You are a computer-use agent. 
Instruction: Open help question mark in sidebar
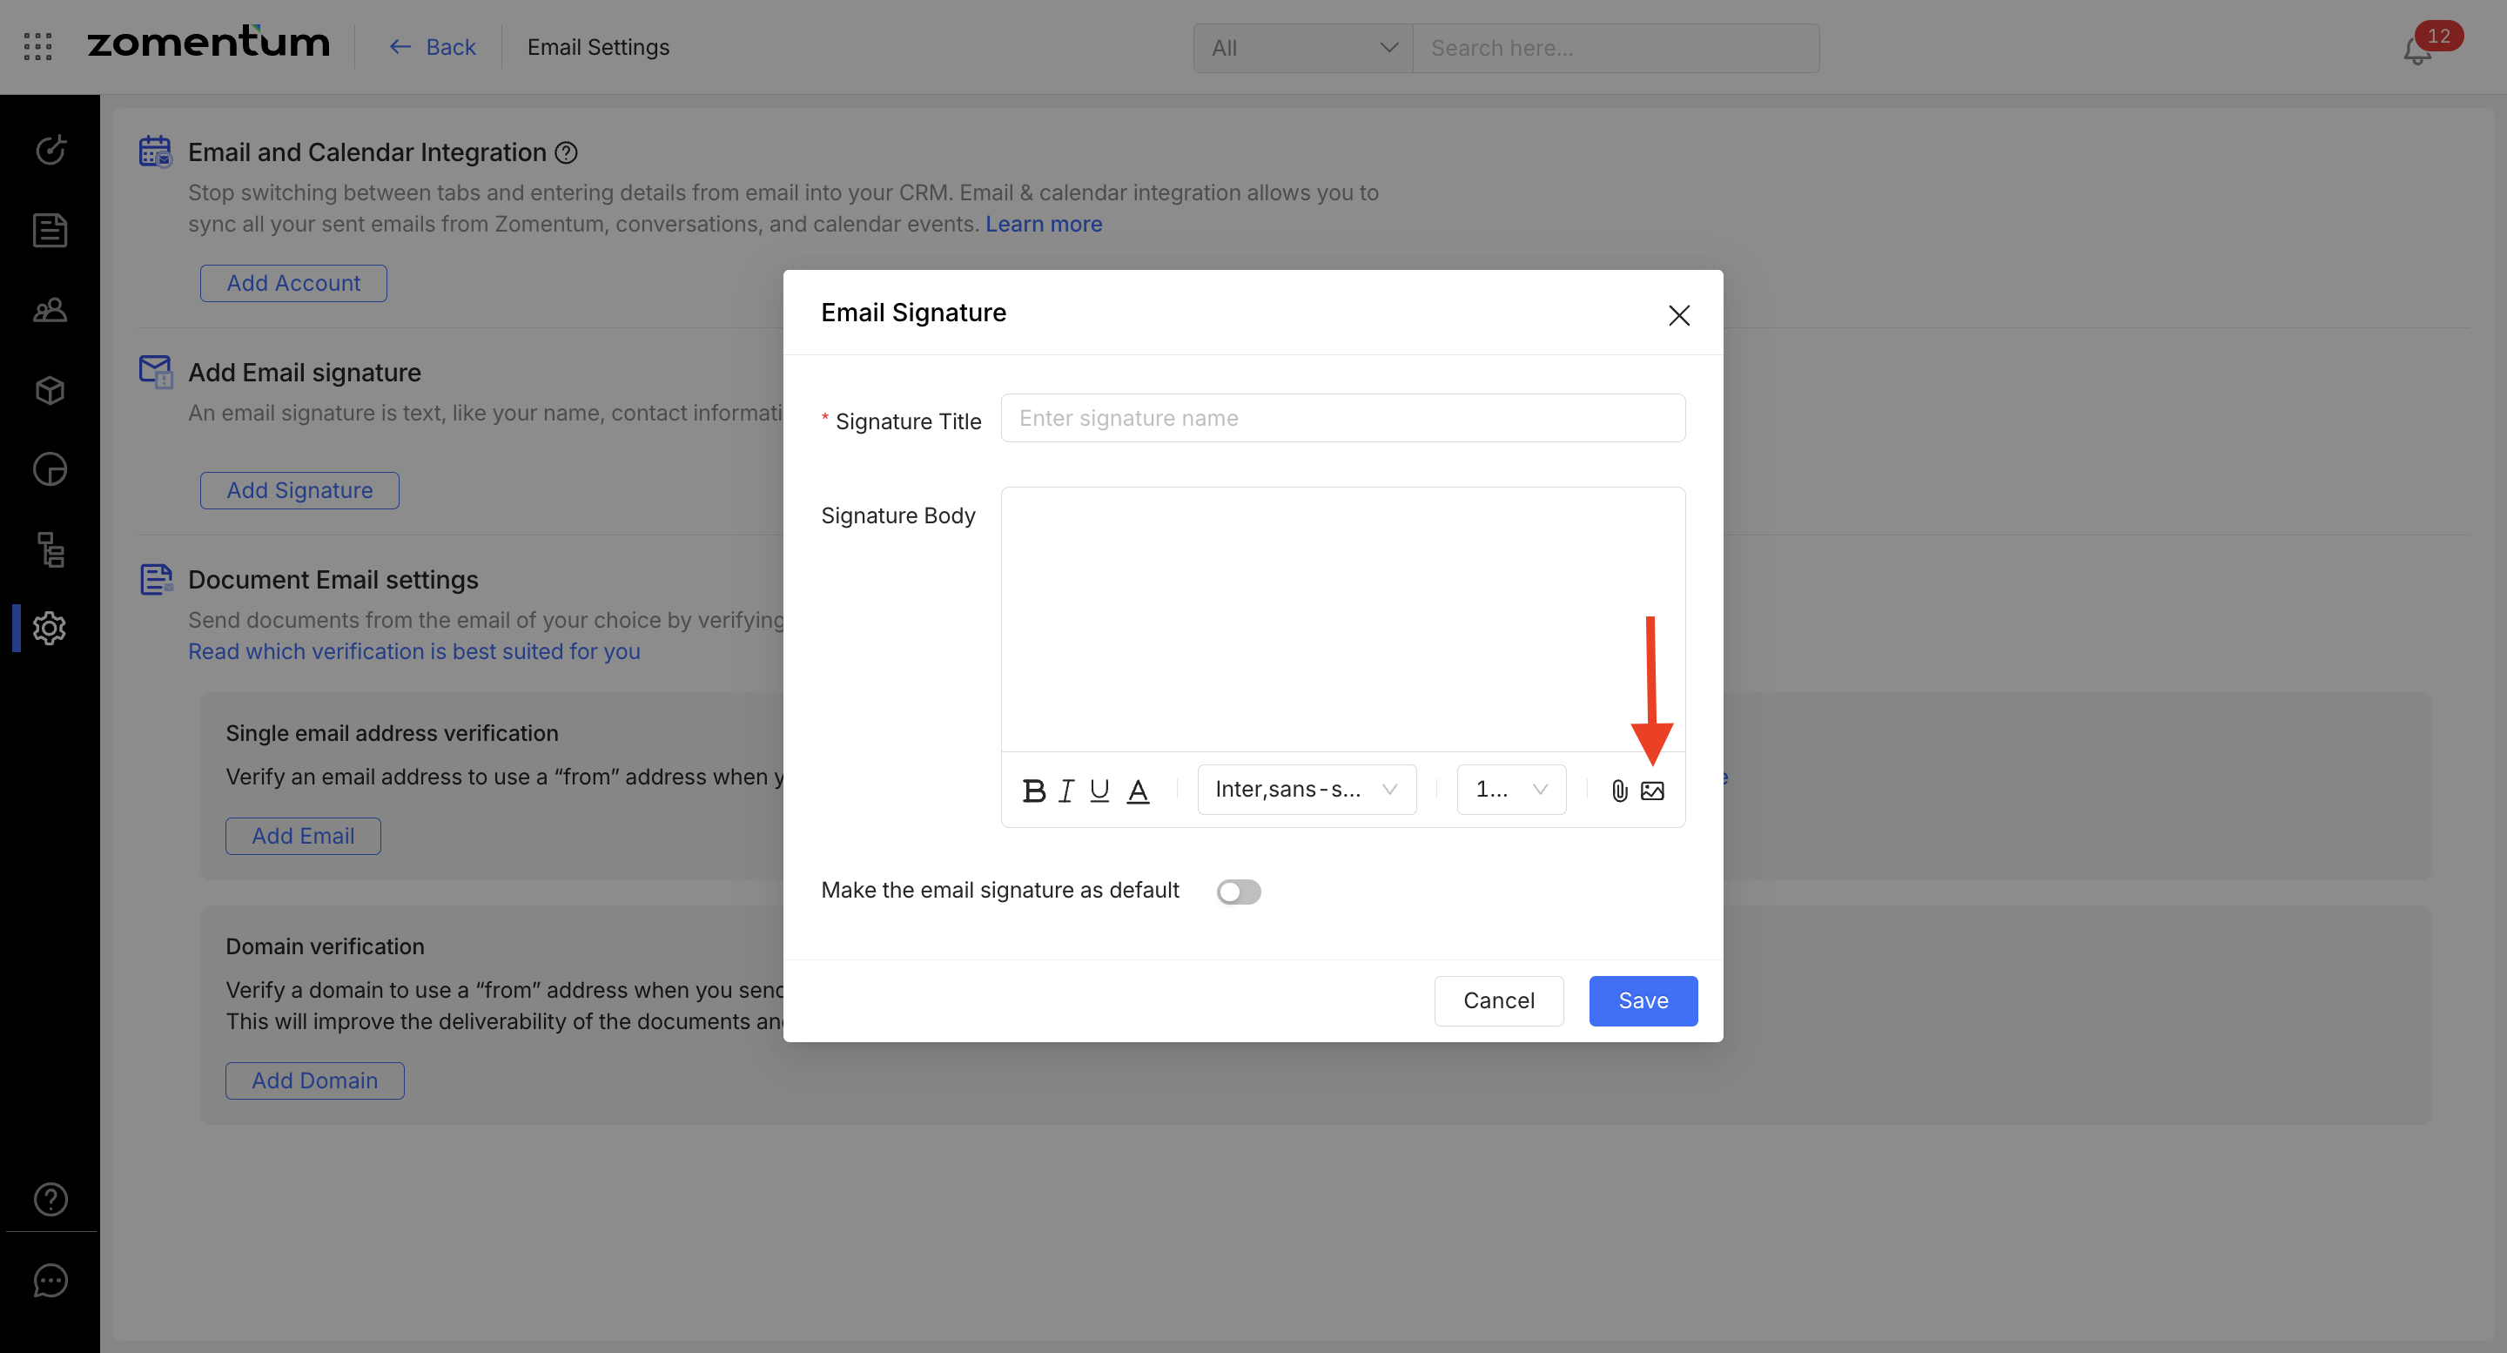[x=50, y=1199]
